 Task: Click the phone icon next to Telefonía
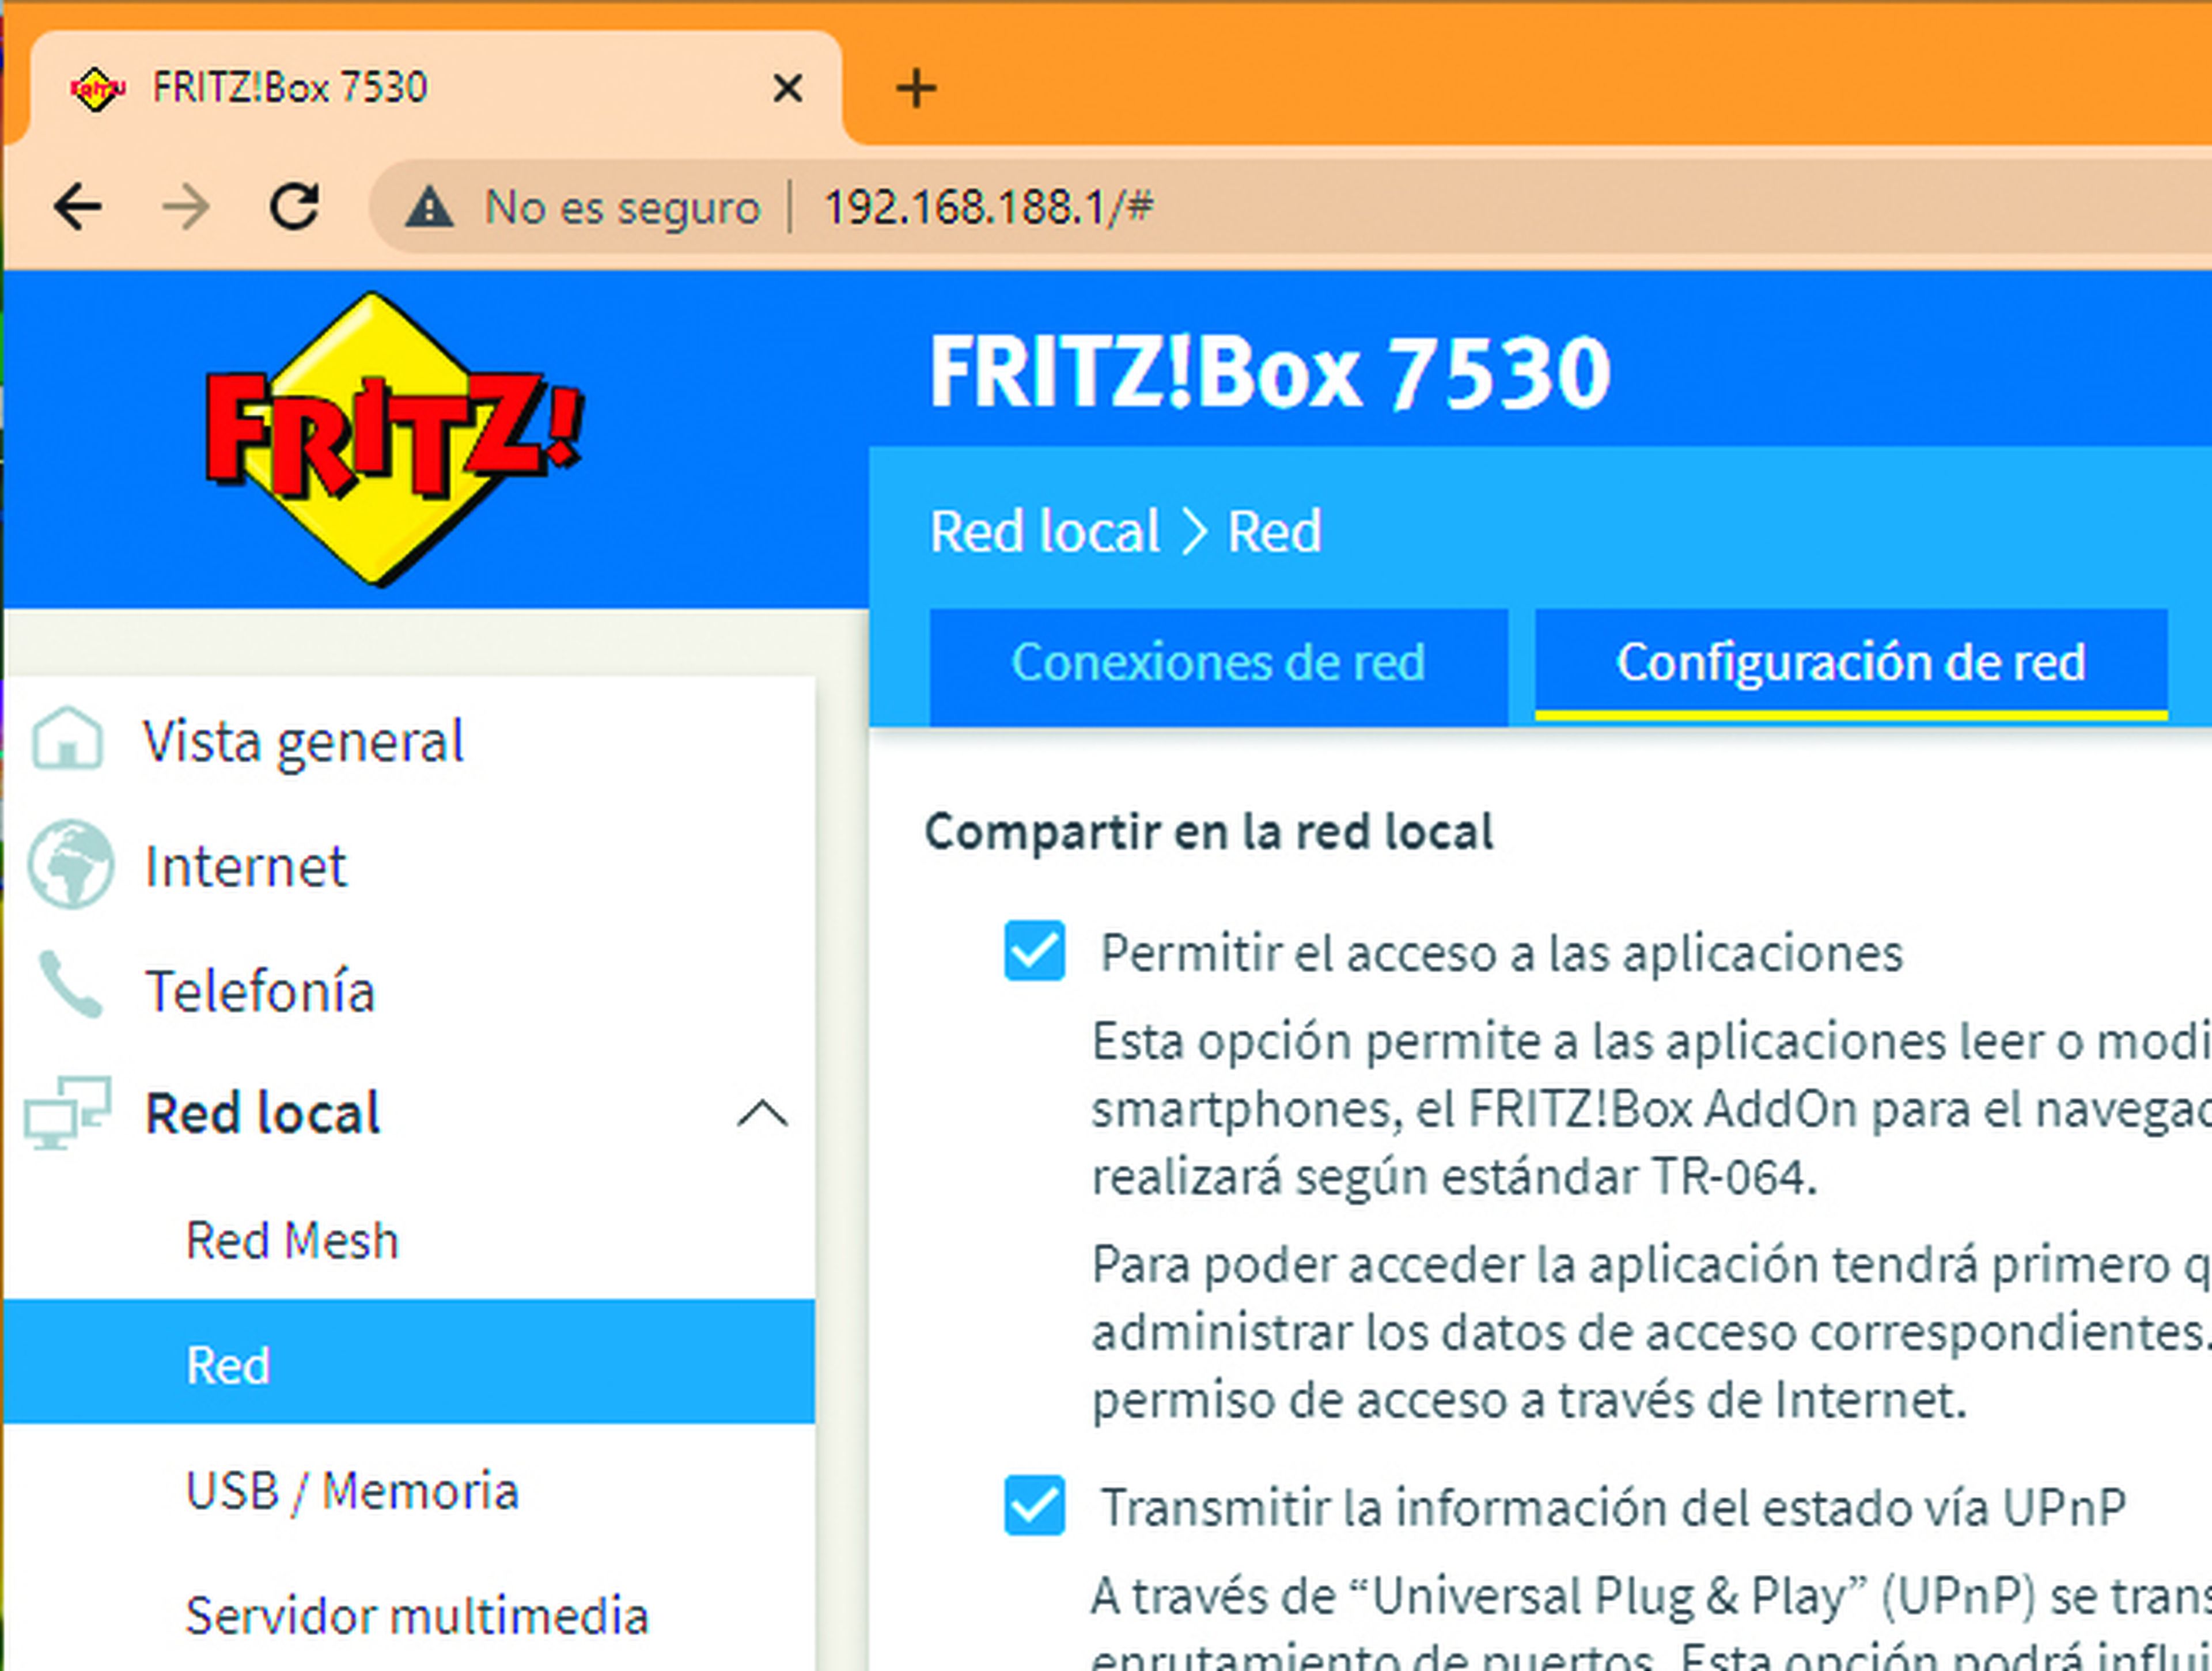[70, 985]
